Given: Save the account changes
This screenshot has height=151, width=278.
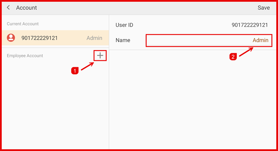Looking at the screenshot, I should (x=263, y=8).
